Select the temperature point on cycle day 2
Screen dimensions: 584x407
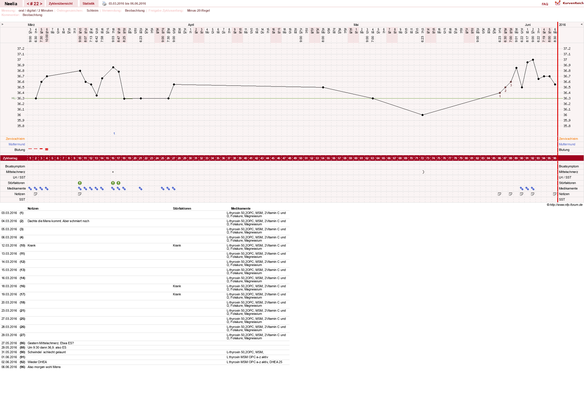36,98
